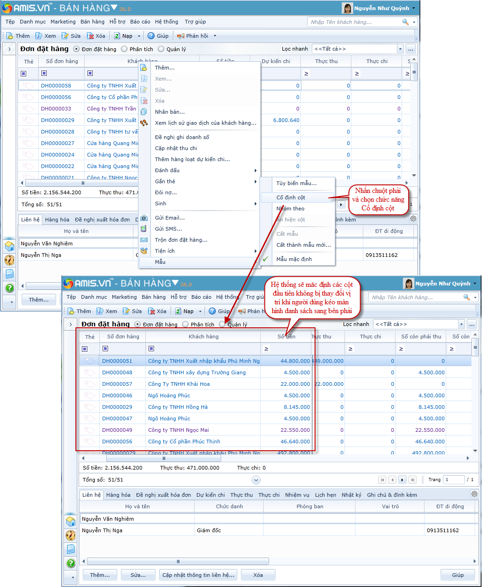482x587 pixels.
Task: Go to next page in pagination controls
Action: (x=402, y=480)
